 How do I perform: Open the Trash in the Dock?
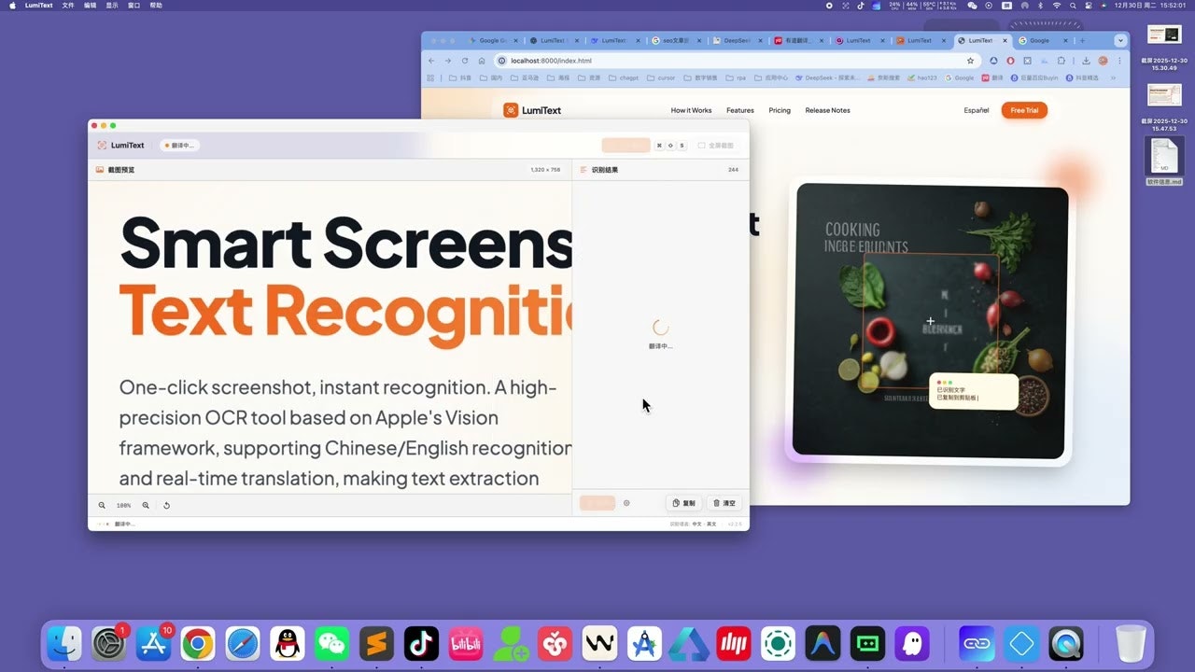pos(1131,643)
